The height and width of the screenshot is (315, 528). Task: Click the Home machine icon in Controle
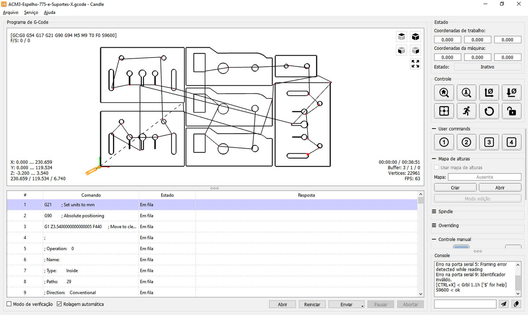(x=444, y=93)
